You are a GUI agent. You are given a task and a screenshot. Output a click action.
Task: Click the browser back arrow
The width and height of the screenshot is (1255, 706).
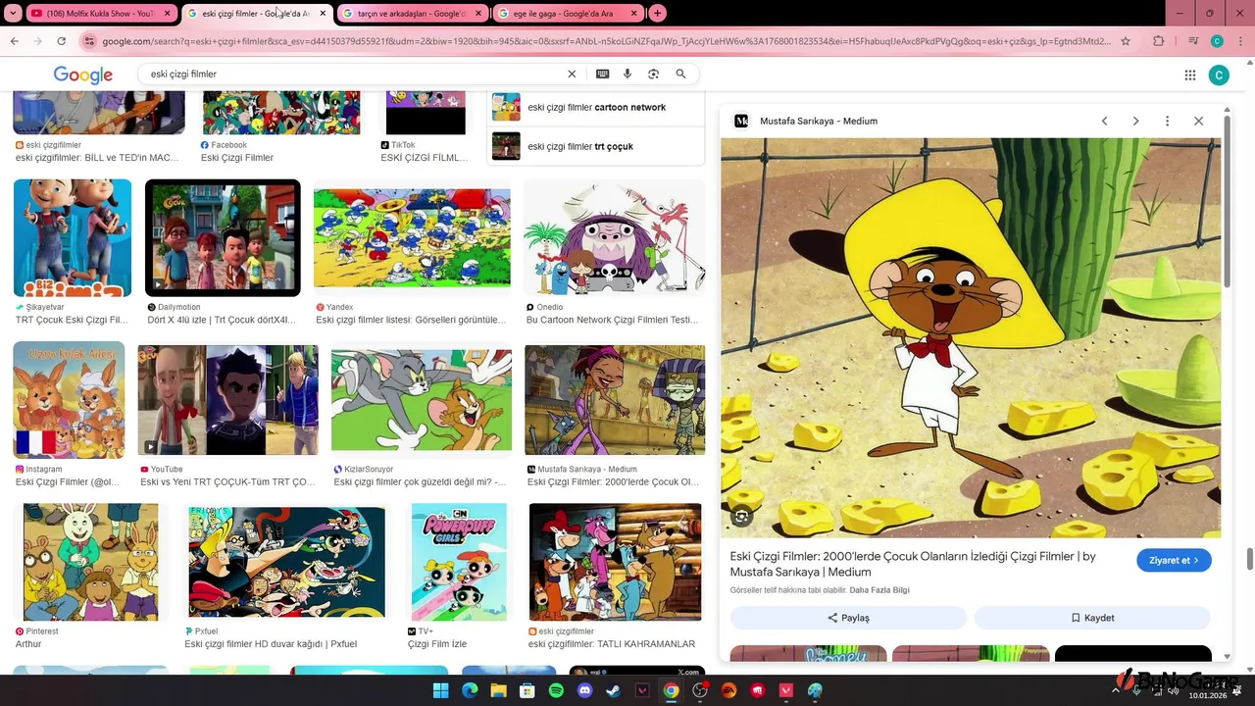(x=14, y=41)
